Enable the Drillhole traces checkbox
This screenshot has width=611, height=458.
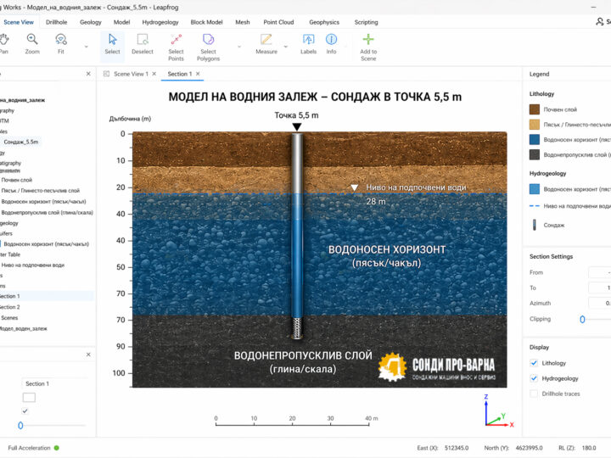(534, 394)
